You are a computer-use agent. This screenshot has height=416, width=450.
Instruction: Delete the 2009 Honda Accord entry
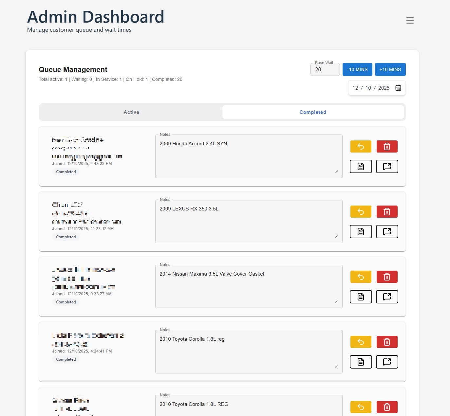(x=387, y=147)
